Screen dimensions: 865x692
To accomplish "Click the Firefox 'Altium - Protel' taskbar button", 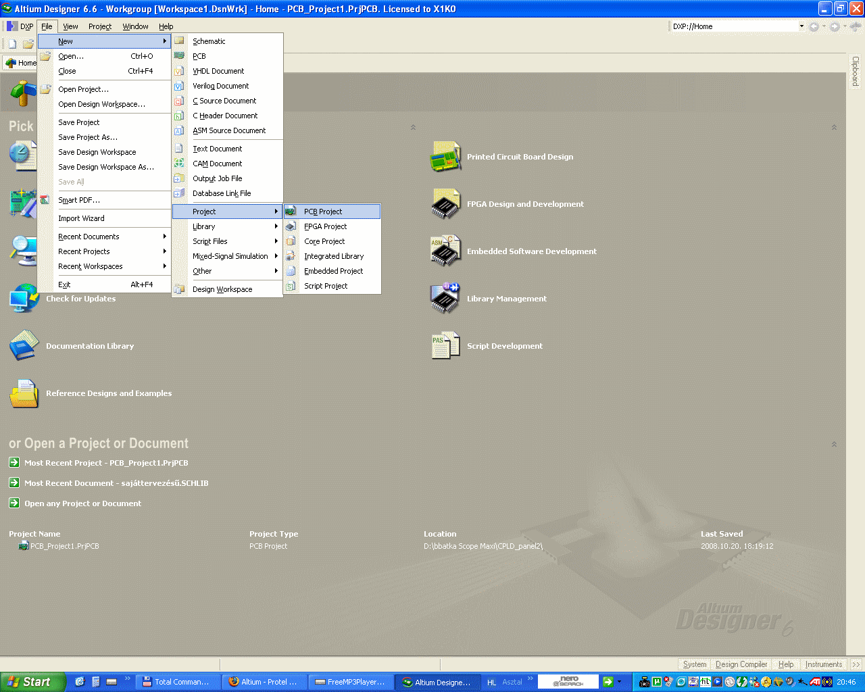I will (264, 682).
